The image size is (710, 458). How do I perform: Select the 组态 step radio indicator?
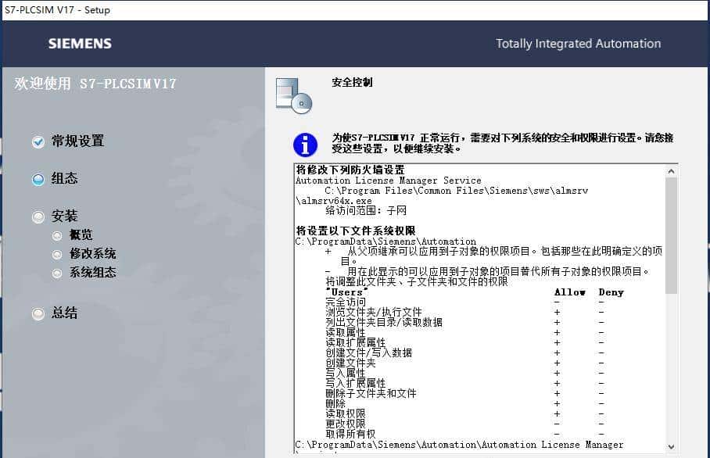click(x=38, y=179)
